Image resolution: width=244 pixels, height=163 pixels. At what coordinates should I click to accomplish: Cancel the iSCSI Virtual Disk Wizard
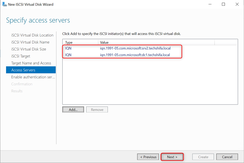pos(227,157)
